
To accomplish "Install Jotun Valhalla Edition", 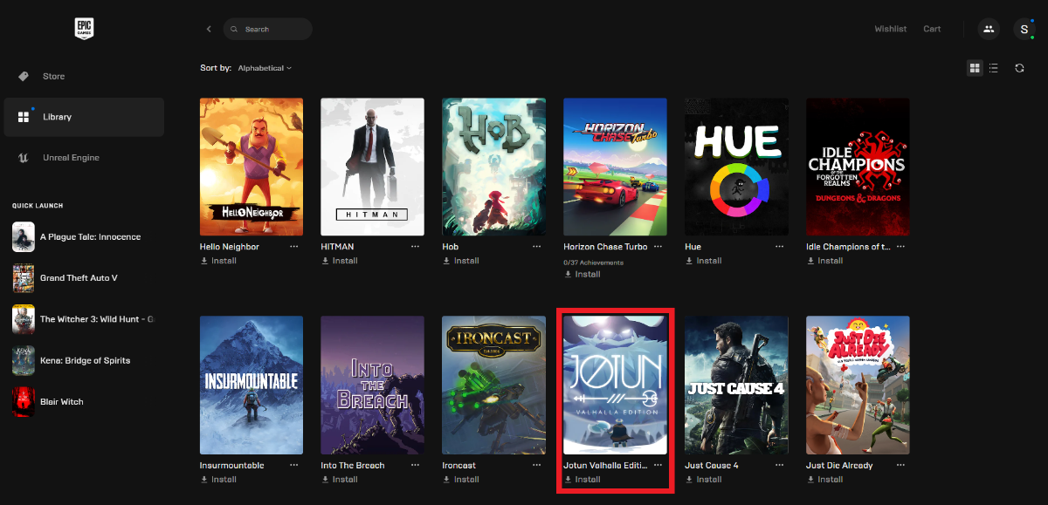I will (x=583, y=479).
